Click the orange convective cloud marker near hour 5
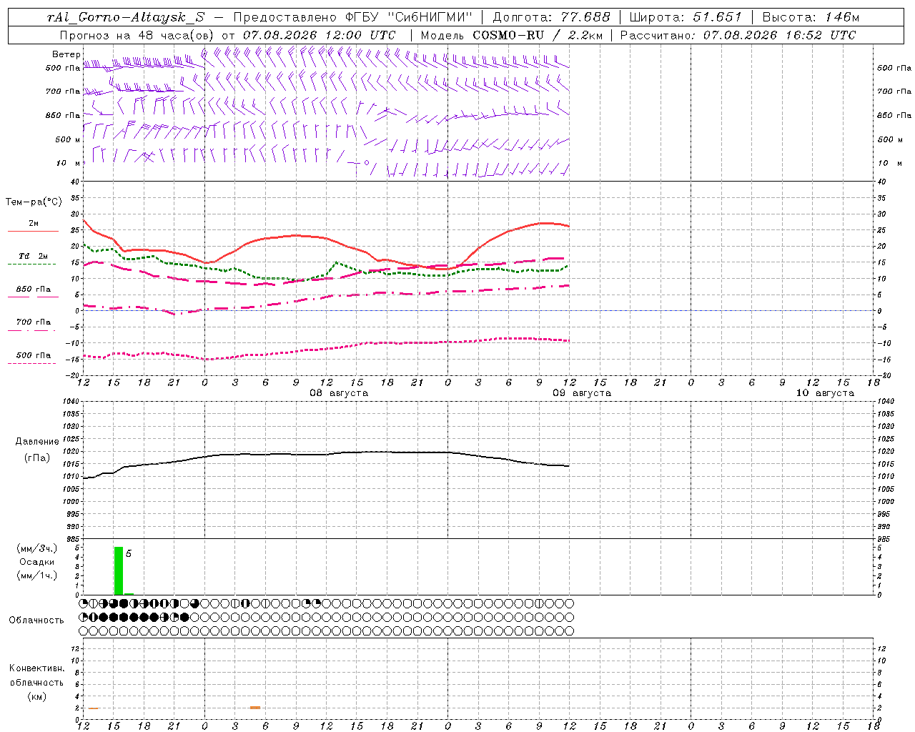Viewport: 915px width, 732px height. (255, 708)
